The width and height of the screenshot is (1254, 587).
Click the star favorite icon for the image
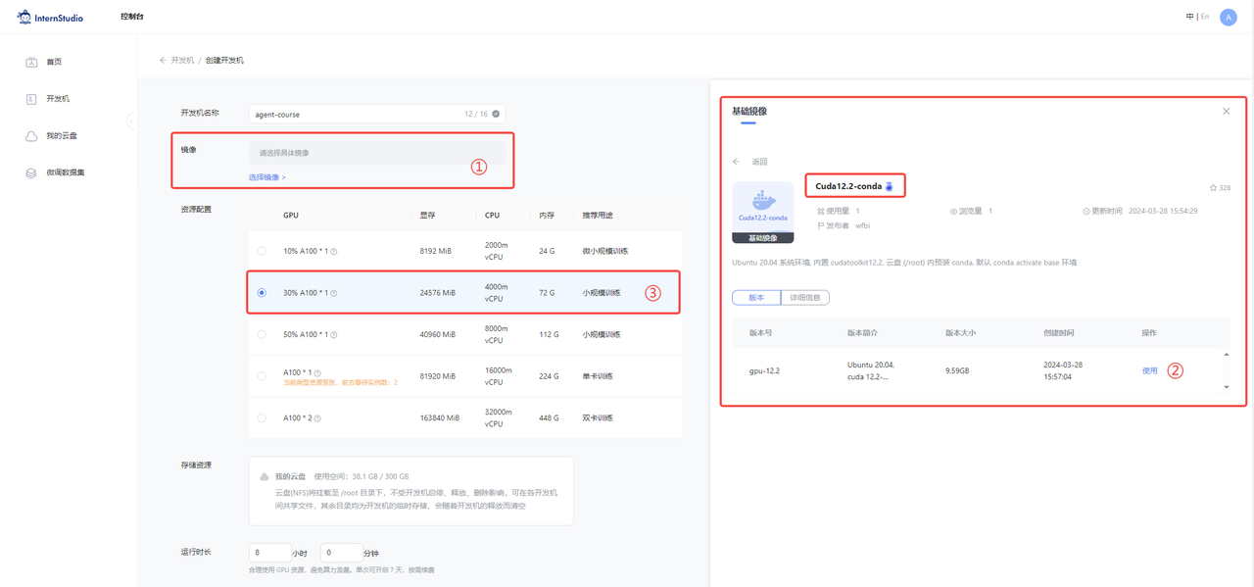1213,187
